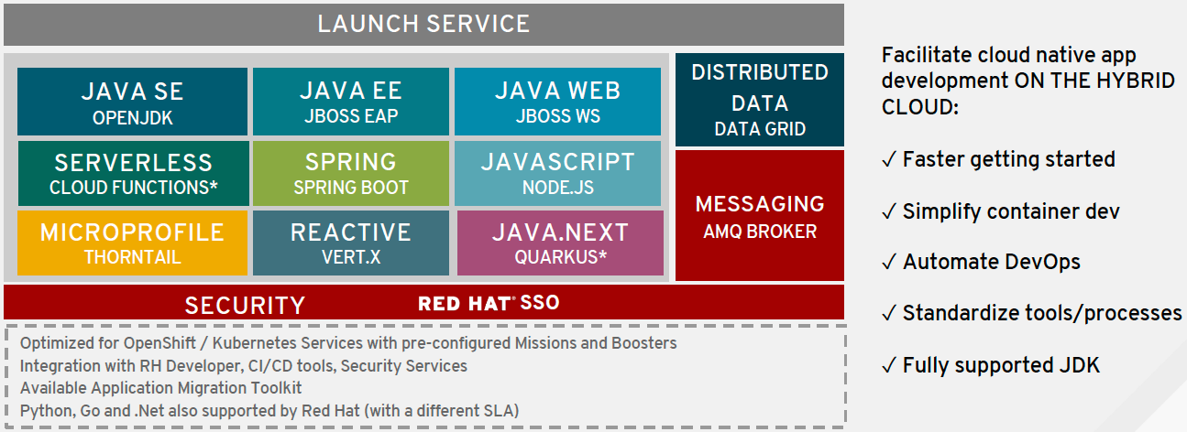
Task: Click Standardize tools/processes checkmark item
Action: 1031,314
